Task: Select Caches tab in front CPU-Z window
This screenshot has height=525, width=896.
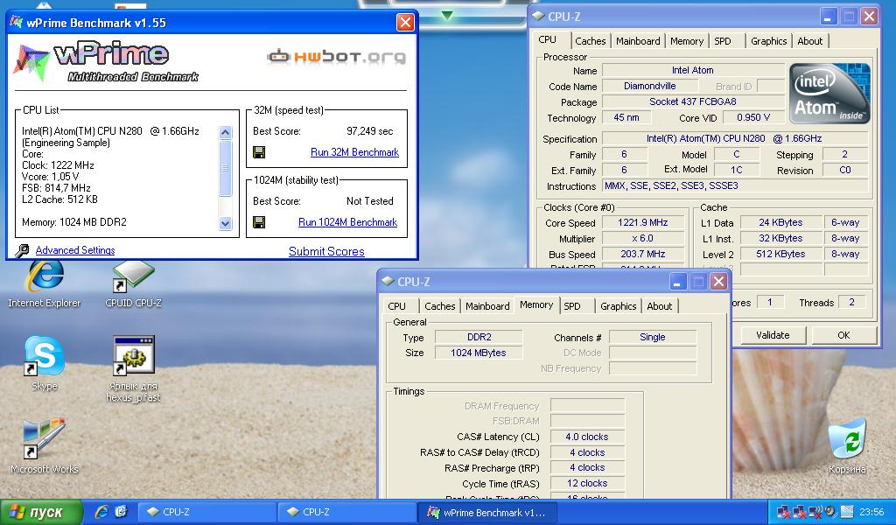Action: [440, 306]
